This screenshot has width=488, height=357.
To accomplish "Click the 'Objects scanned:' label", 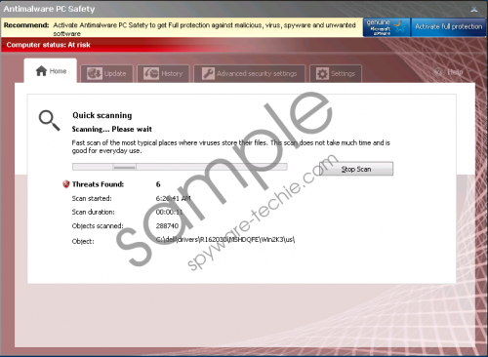I will tap(98, 226).
